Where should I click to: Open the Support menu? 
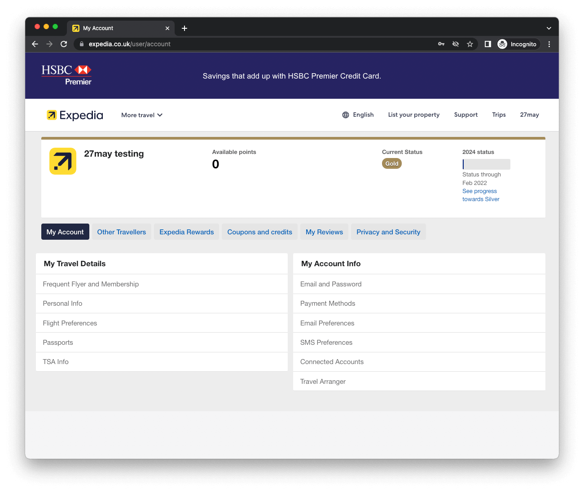(x=466, y=115)
